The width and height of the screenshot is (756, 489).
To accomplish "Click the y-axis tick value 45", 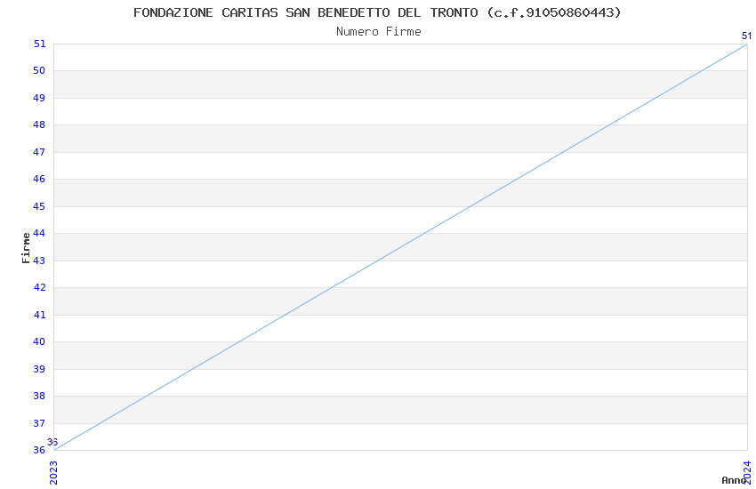I will [x=39, y=206].
